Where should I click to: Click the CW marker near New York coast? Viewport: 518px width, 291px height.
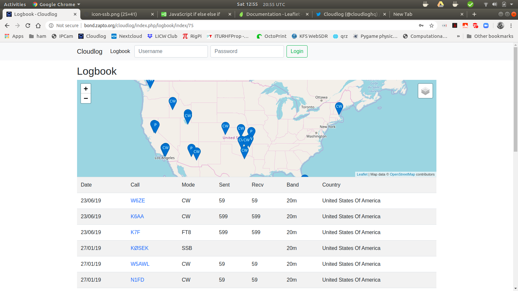tap(339, 108)
